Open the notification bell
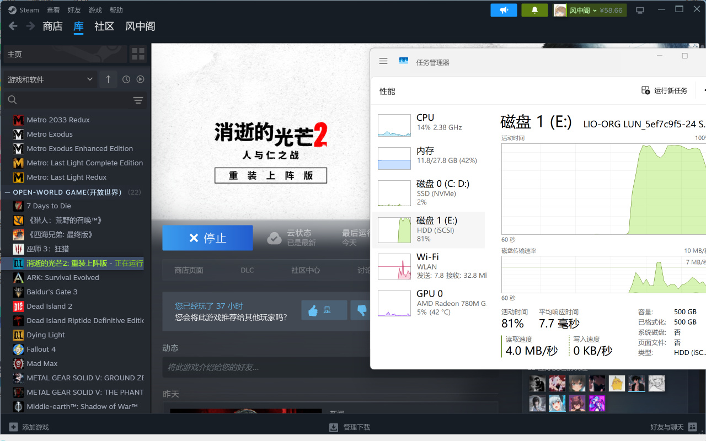This screenshot has width=706, height=441. coord(534,10)
